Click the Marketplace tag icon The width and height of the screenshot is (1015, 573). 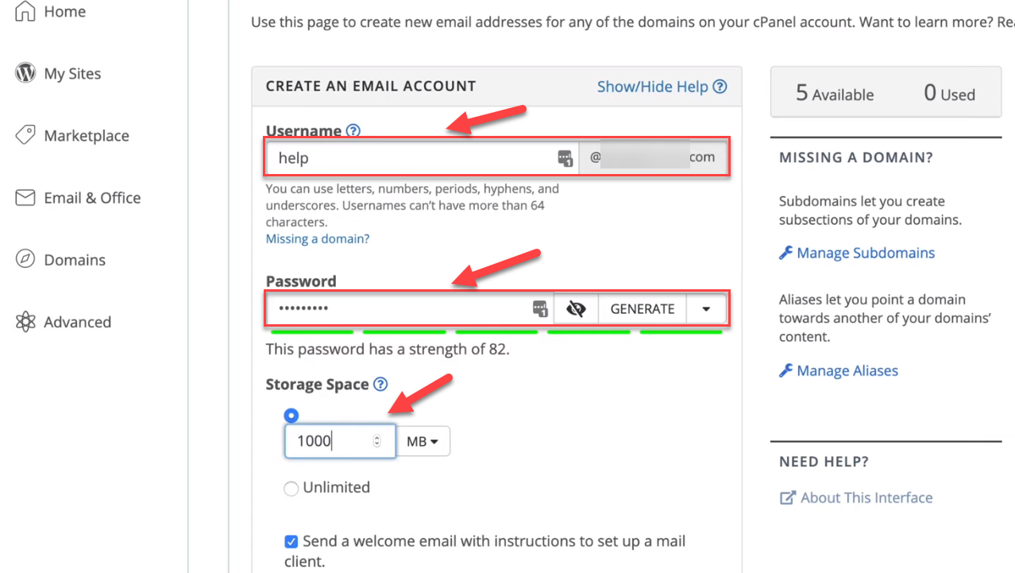(x=25, y=135)
